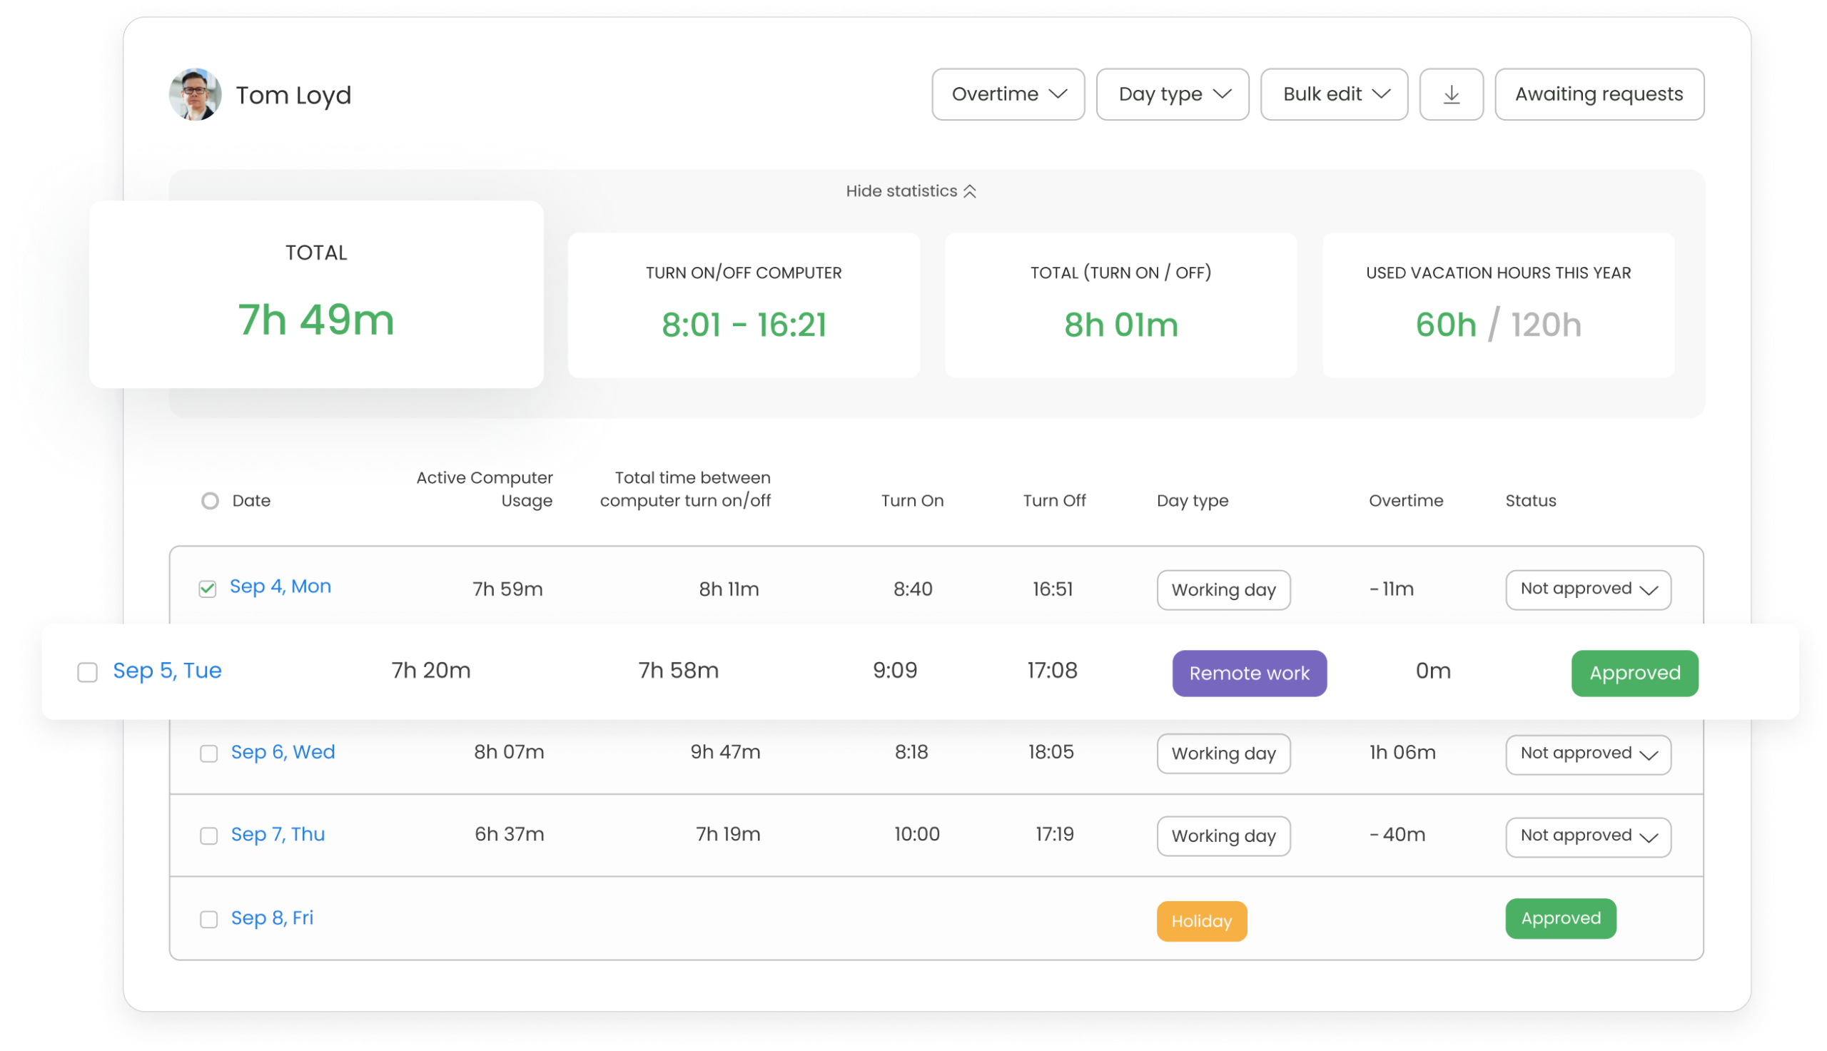This screenshot has width=1827, height=1051.
Task: Click the Awaiting requests button
Action: click(x=1599, y=95)
